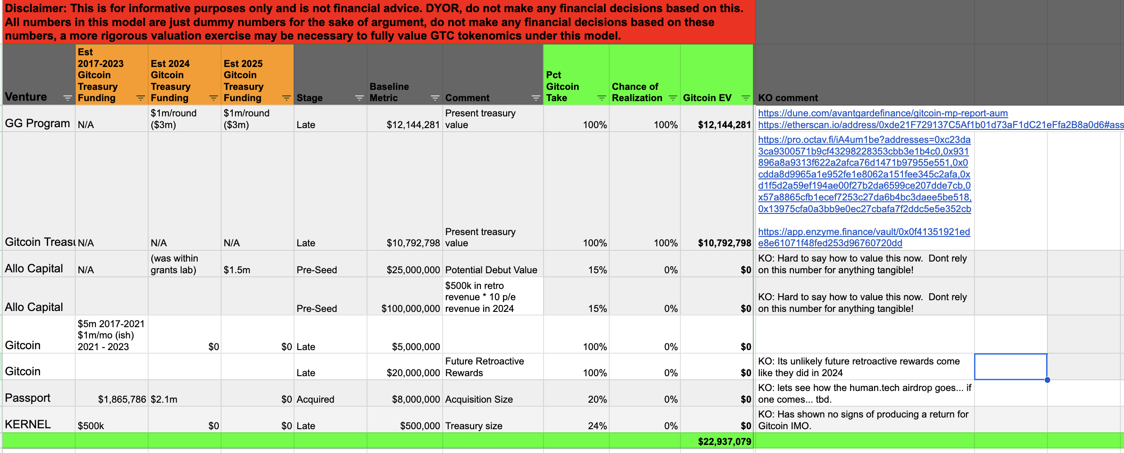Open the dune.com gitcoin-mp-report-aum link
The width and height of the screenshot is (1124, 453).
pos(883,113)
